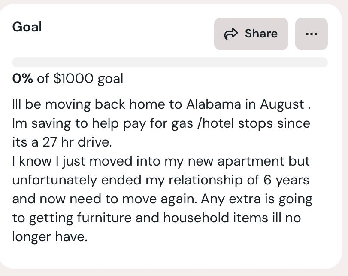
Task: Click the phrase relationship of 6 years
Action: tap(239, 181)
